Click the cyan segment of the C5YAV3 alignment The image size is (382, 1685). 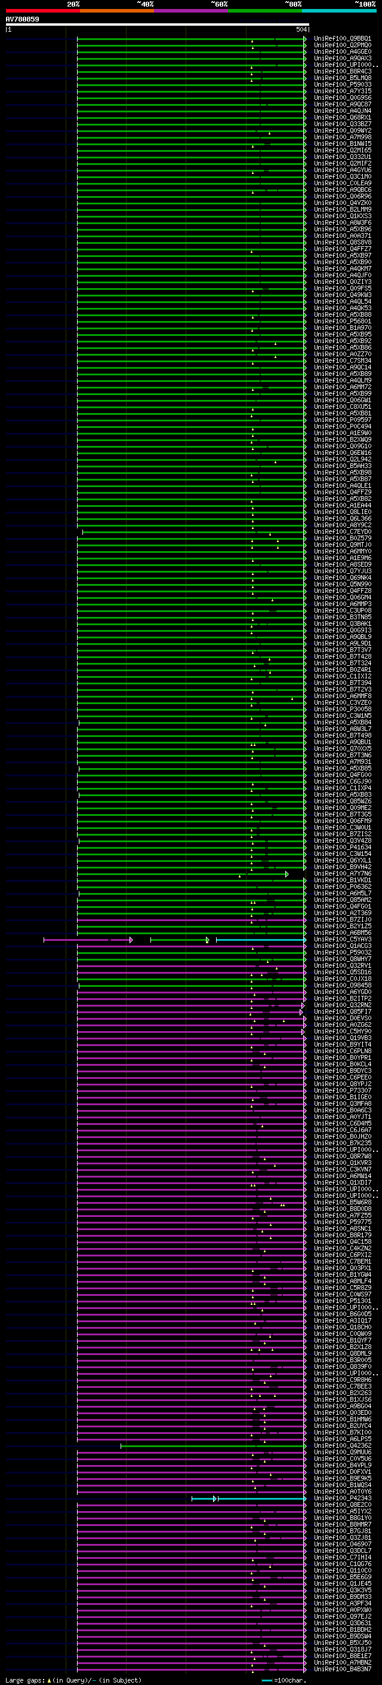(x=261, y=940)
